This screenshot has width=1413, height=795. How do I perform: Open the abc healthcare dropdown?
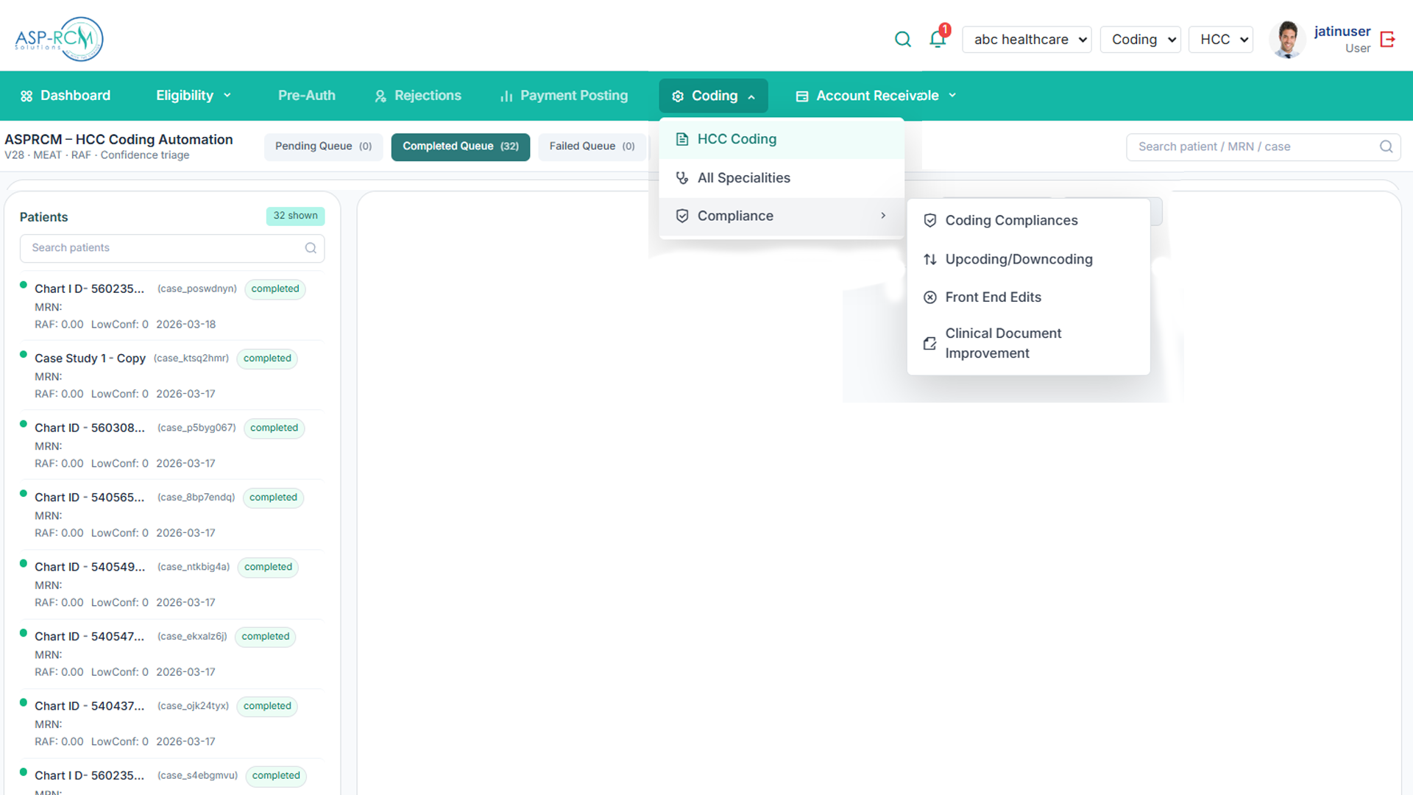point(1027,40)
